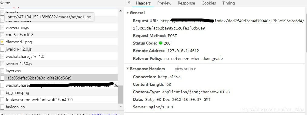Click the viewer.min.js file icon
This screenshot has width=307, height=115.
pyautogui.click(x=2, y=28)
